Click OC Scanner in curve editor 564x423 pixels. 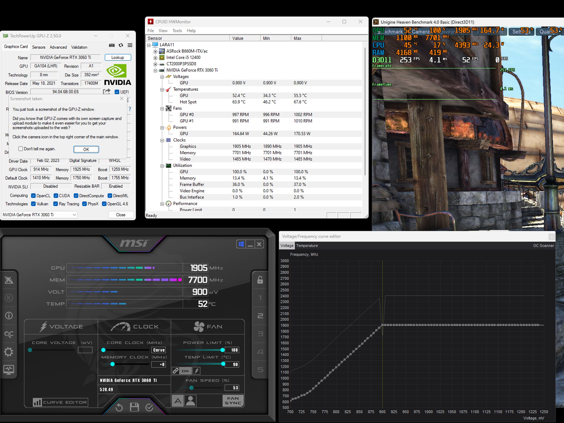pos(543,246)
